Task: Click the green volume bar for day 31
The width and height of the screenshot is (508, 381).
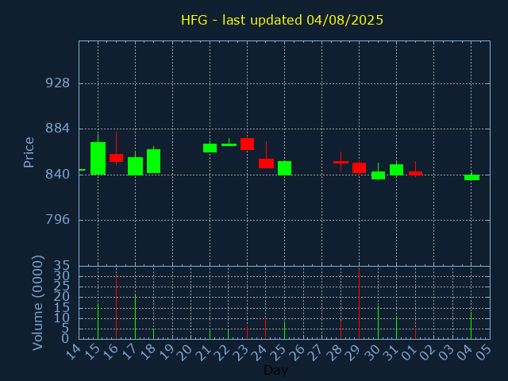Action: [x=396, y=328]
